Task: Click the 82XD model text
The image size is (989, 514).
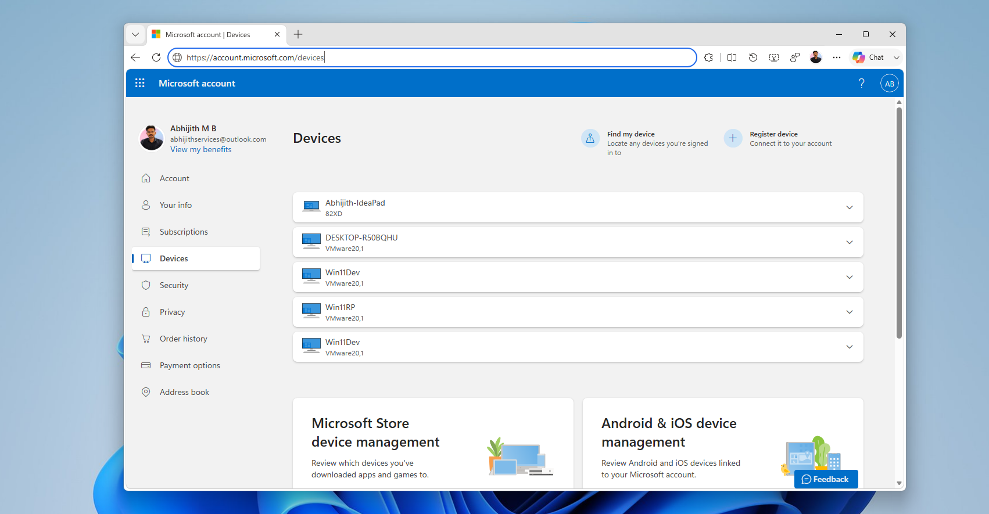Action: coord(334,214)
